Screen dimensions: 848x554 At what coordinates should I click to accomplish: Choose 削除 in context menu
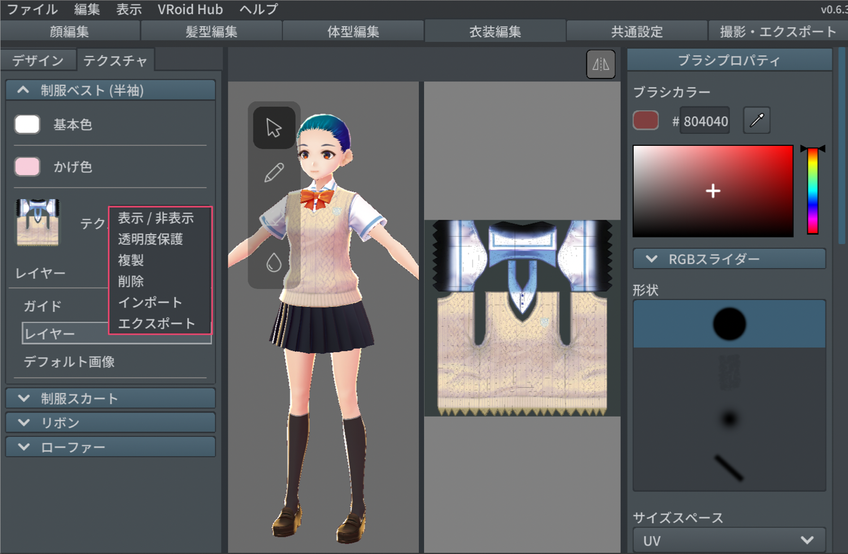(x=131, y=282)
